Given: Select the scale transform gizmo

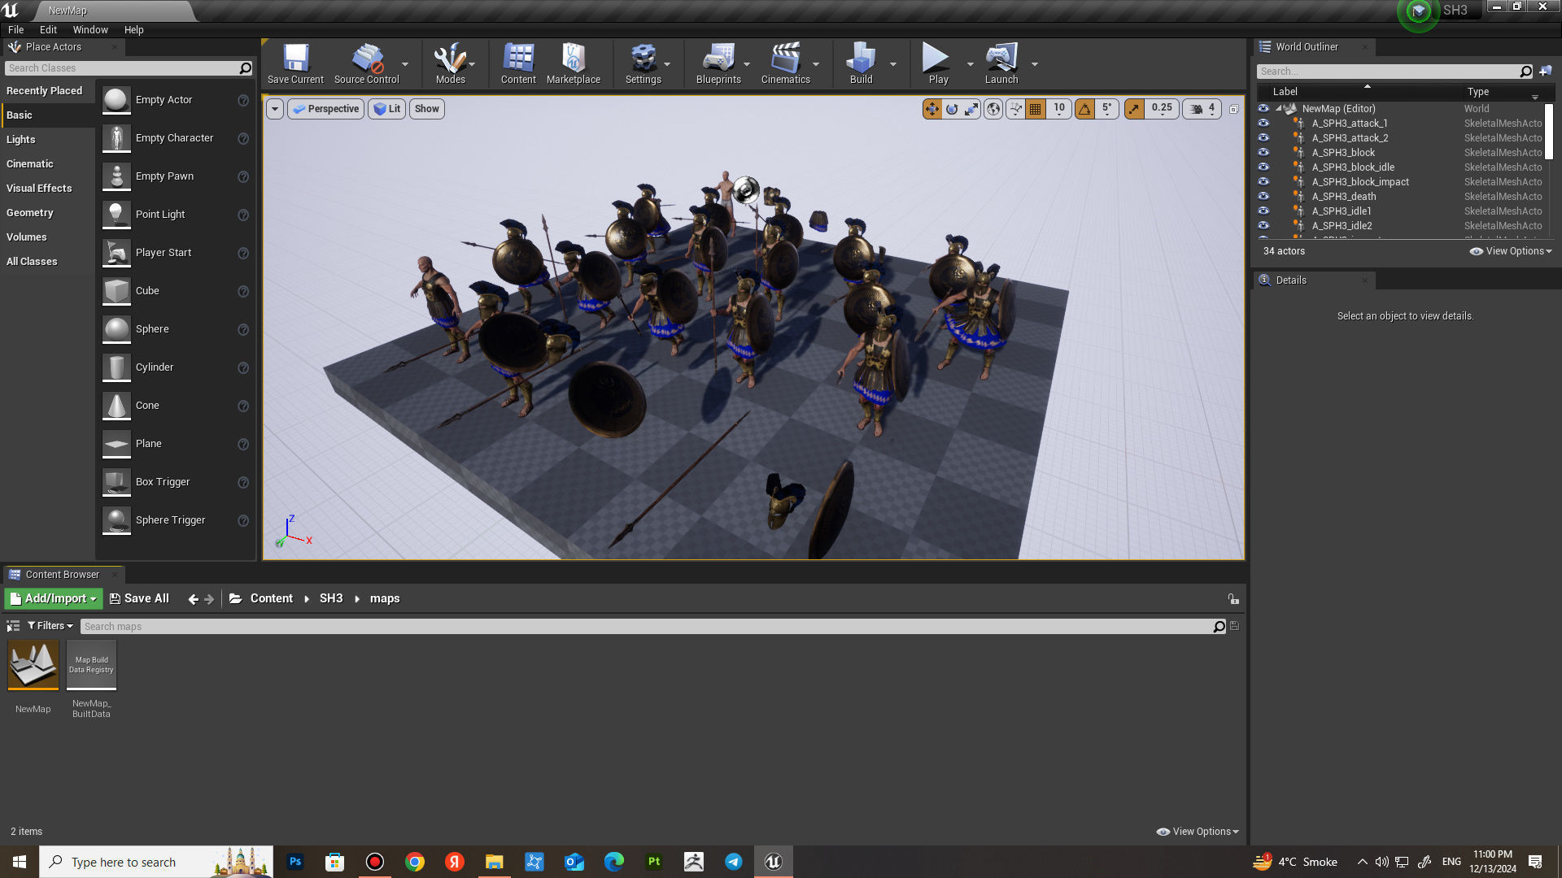Looking at the screenshot, I should 971,109.
